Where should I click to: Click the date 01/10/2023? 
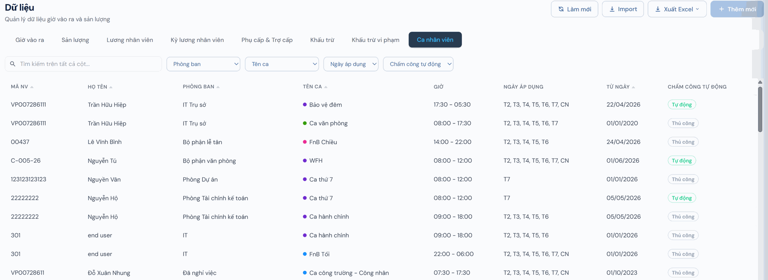click(622, 273)
